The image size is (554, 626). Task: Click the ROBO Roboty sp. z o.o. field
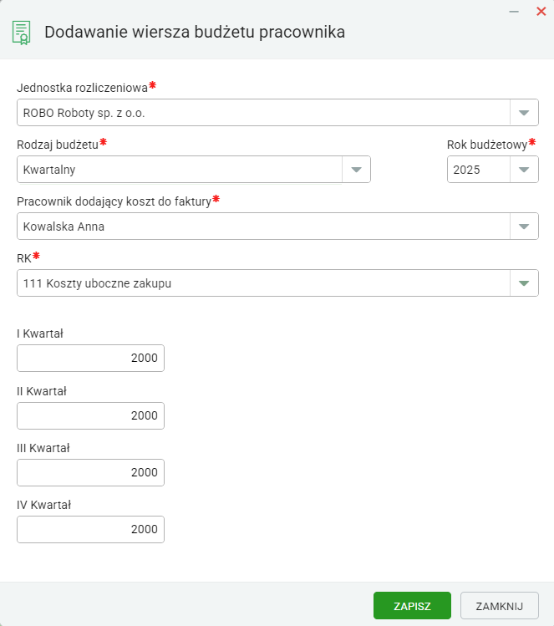tap(263, 113)
